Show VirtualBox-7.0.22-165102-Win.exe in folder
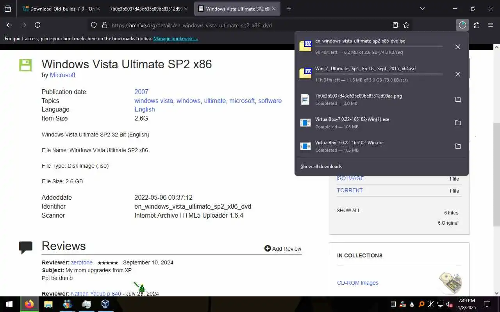This screenshot has height=312, width=500. (x=458, y=146)
